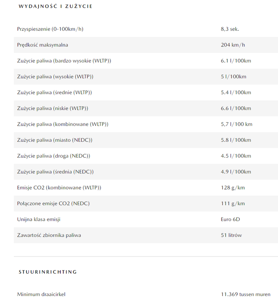Click Zużycie paliwa (wysokie (WLTP)) row
278x301 pixels.
tap(146, 77)
